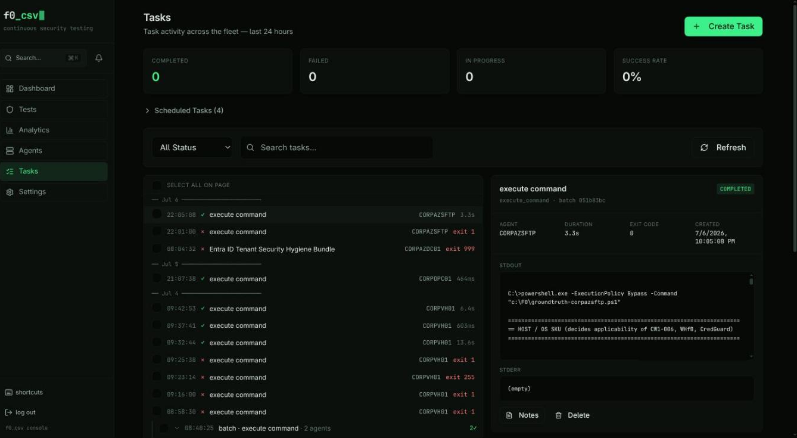The image size is (797, 438).
Task: Open Entra ID Tenant Security Hygiene Bundle row
Action: [313, 249]
